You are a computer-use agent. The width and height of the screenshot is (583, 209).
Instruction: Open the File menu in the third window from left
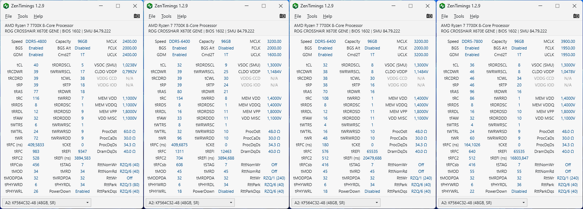click(x=298, y=16)
